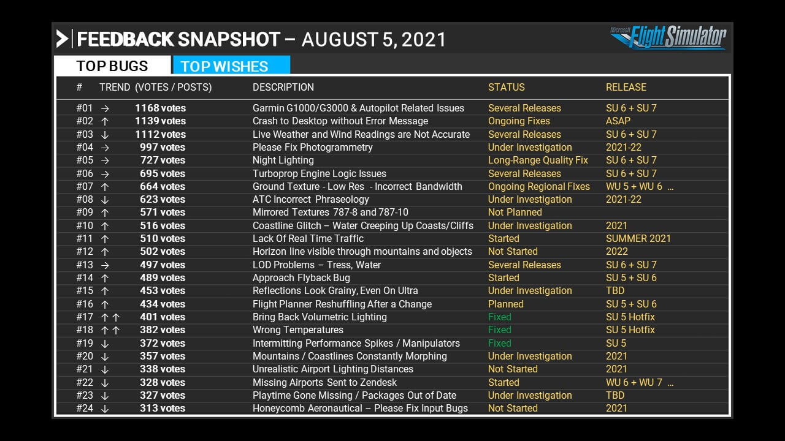Viewport: 785px width, 441px height.
Task: Click 'Garmin G1000/G3000 & Autopilot Related Issues'
Action: [x=358, y=108]
